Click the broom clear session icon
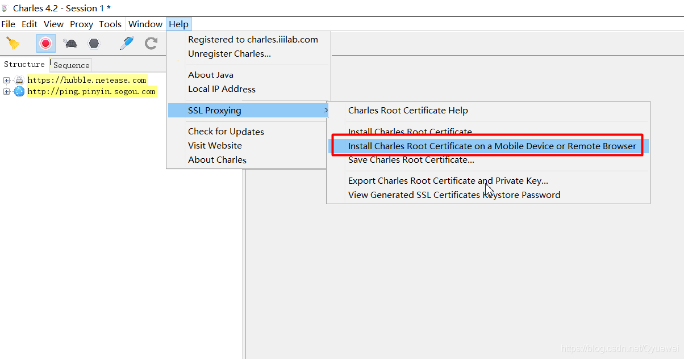This screenshot has height=359, width=684. click(x=12, y=43)
